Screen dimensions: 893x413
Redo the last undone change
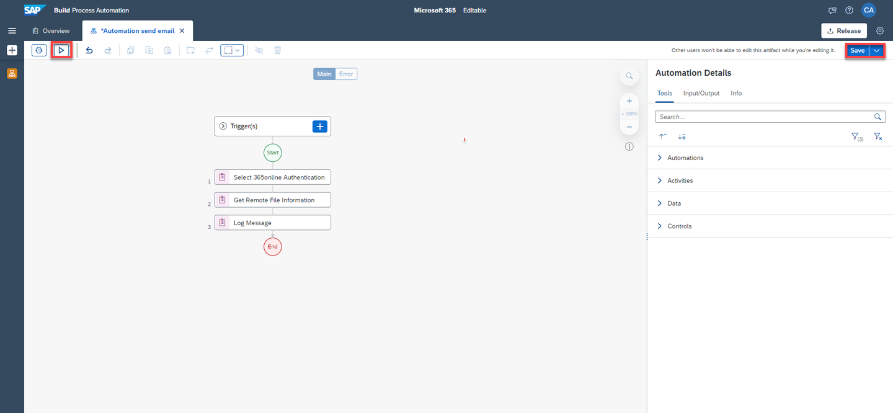click(108, 50)
